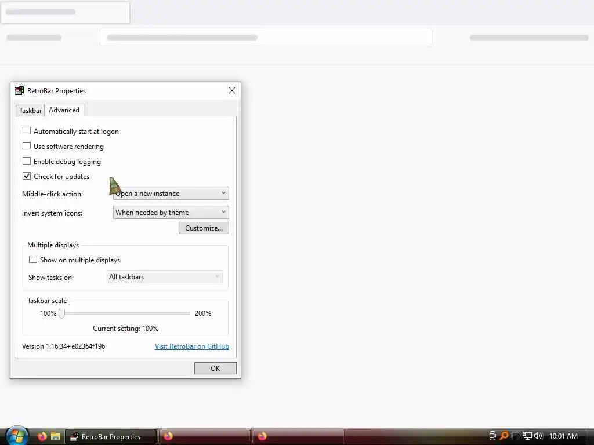
Task: Enable Automatically start at logon
Action: (x=27, y=131)
